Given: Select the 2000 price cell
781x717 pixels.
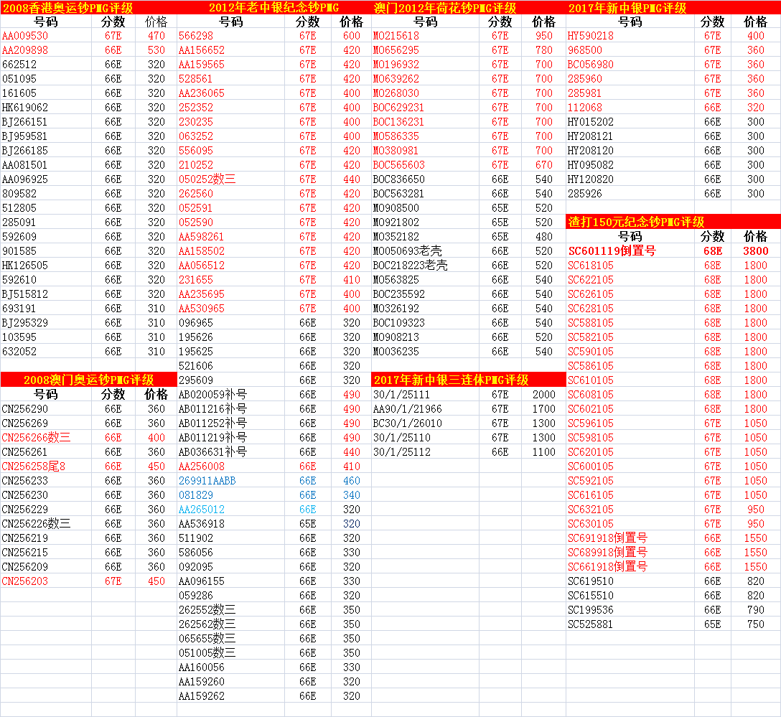Looking at the screenshot, I should [x=543, y=395].
